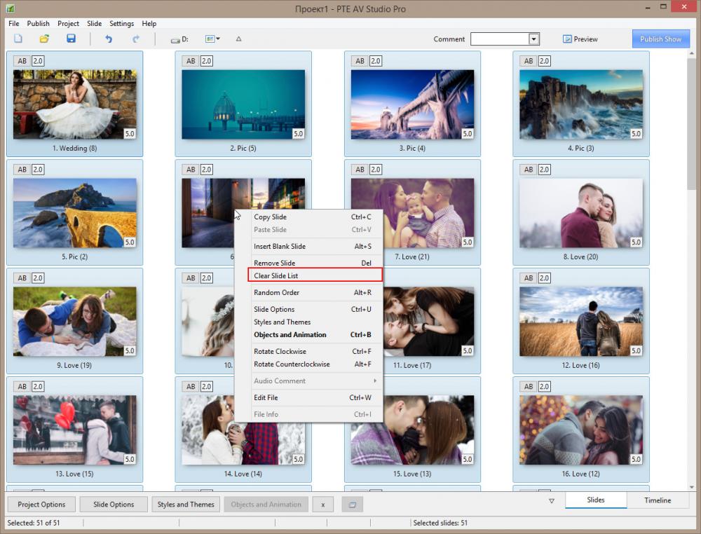Image resolution: width=701 pixels, height=534 pixels.
Task: Click AB transition icon on slide 4. Pic (3)
Action: coord(529,61)
